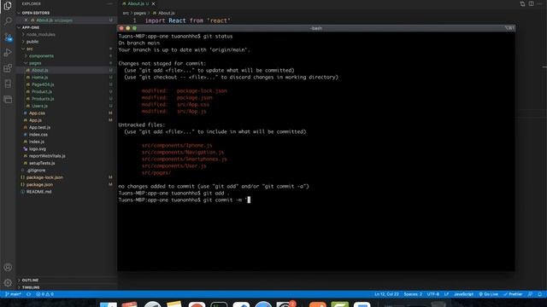Viewport: 547px width, 307px height.
Task: Collapse the APP-ONE folder section
Action: [x=31, y=27]
